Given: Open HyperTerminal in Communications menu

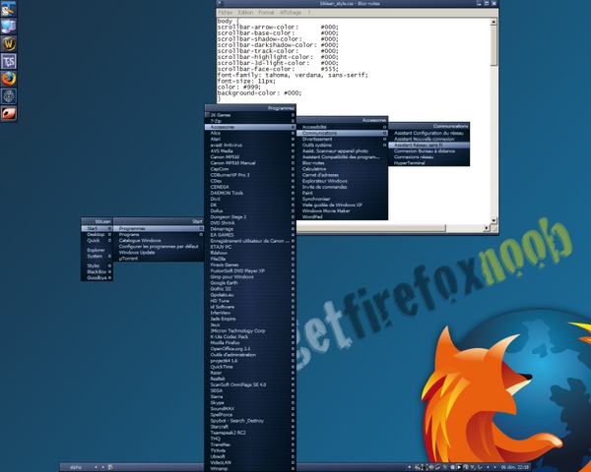Looking at the screenshot, I should pyautogui.click(x=428, y=163).
